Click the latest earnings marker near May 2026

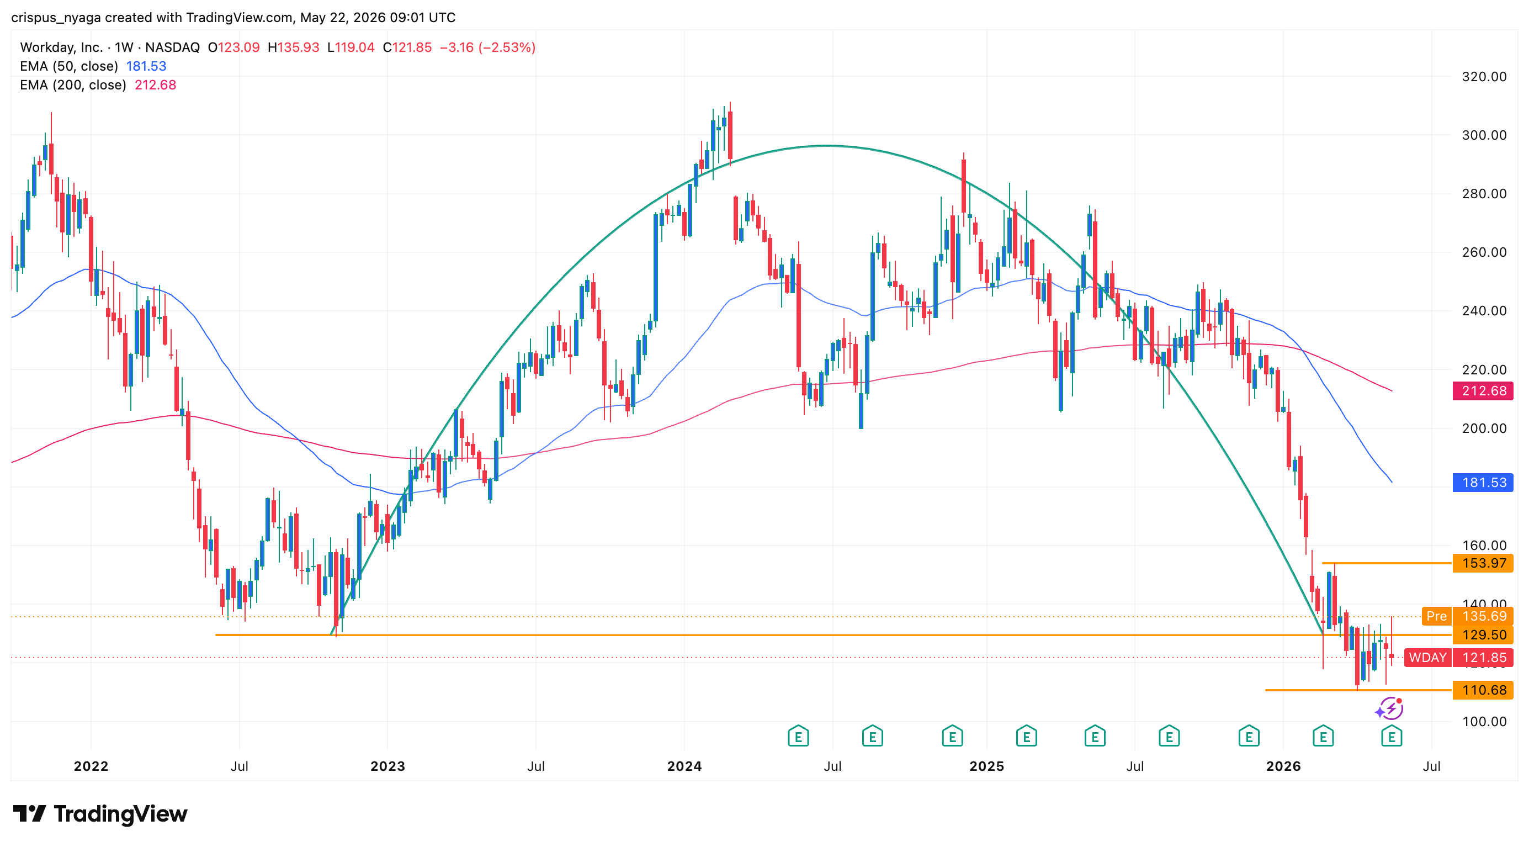pos(1392,737)
